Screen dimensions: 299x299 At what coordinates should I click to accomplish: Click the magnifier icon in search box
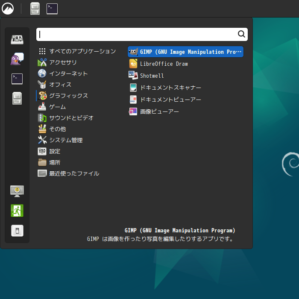click(241, 34)
